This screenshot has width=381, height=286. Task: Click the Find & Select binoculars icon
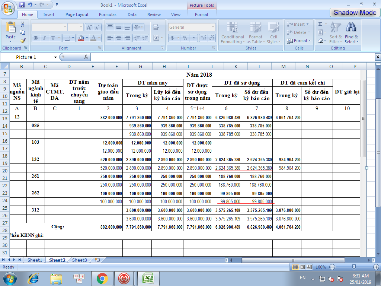[351, 28]
